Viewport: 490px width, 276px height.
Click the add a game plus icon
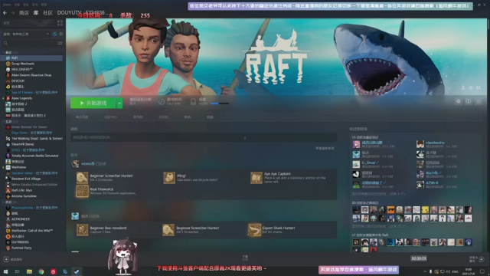click(x=6, y=259)
